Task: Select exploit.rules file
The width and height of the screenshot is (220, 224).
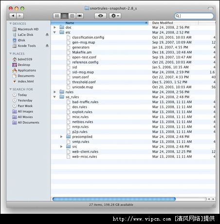Action: tap(82, 112)
